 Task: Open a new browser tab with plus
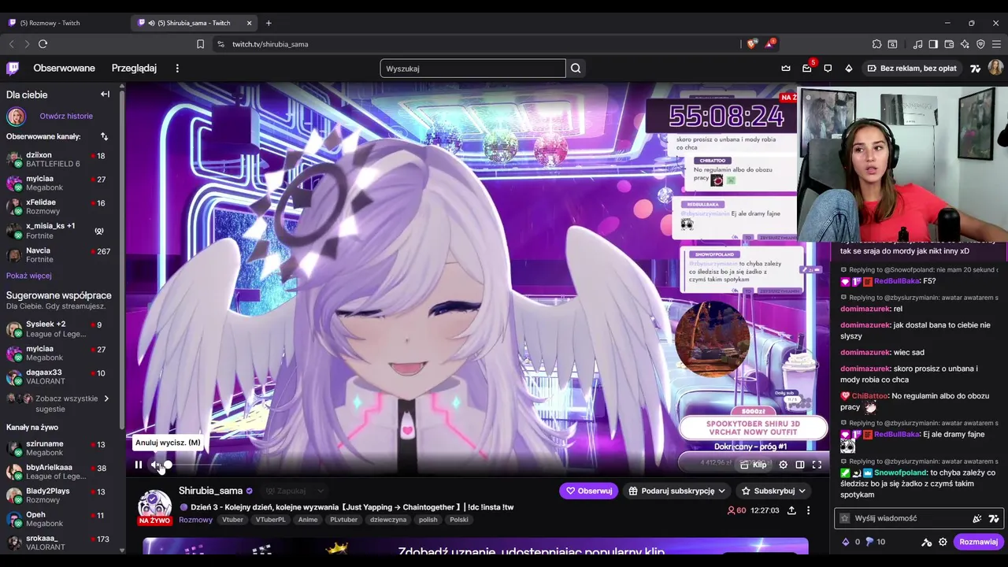[x=269, y=23]
